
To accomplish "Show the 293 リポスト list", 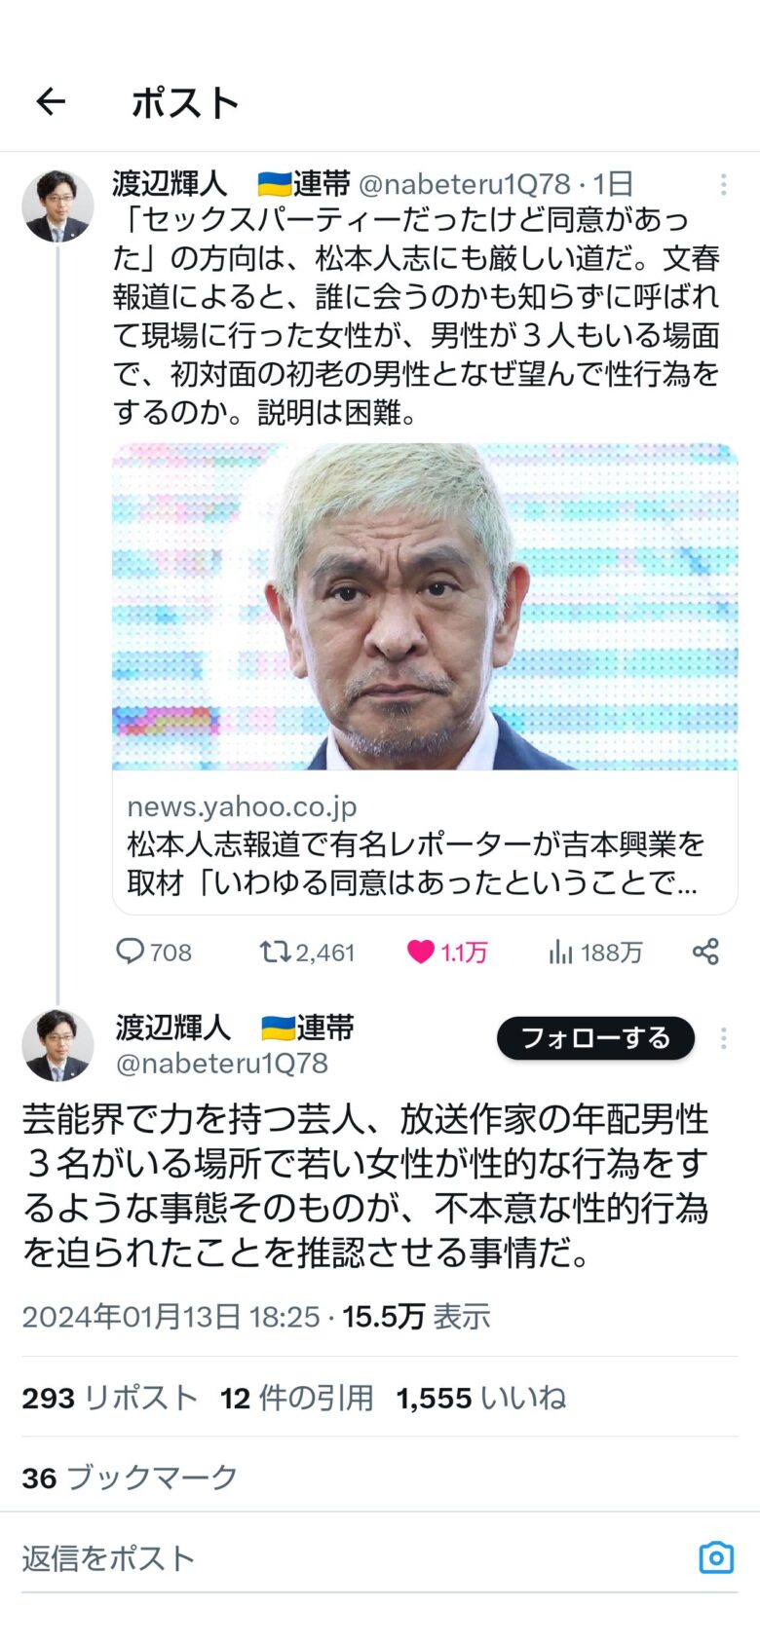I will point(110,1398).
